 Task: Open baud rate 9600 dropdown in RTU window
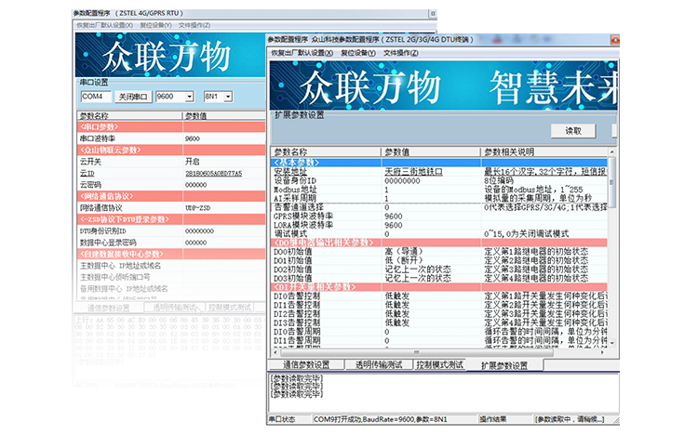(x=190, y=97)
